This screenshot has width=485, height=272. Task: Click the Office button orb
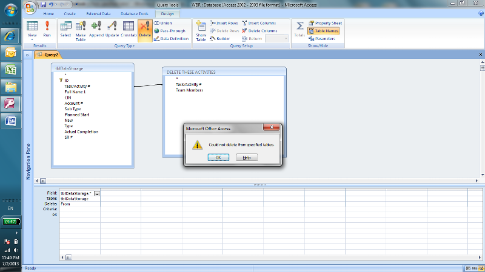point(30,8)
